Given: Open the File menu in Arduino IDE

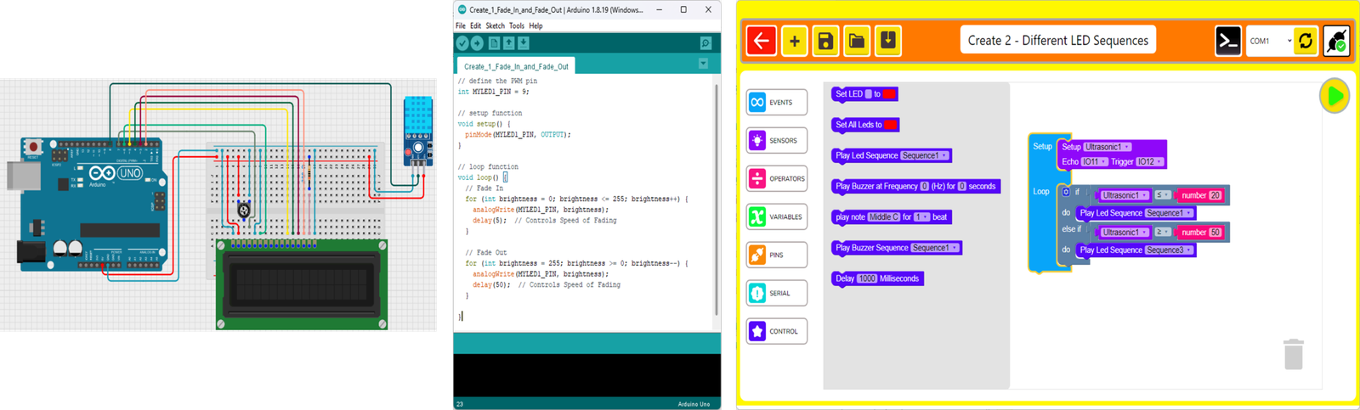Looking at the screenshot, I should click(461, 26).
